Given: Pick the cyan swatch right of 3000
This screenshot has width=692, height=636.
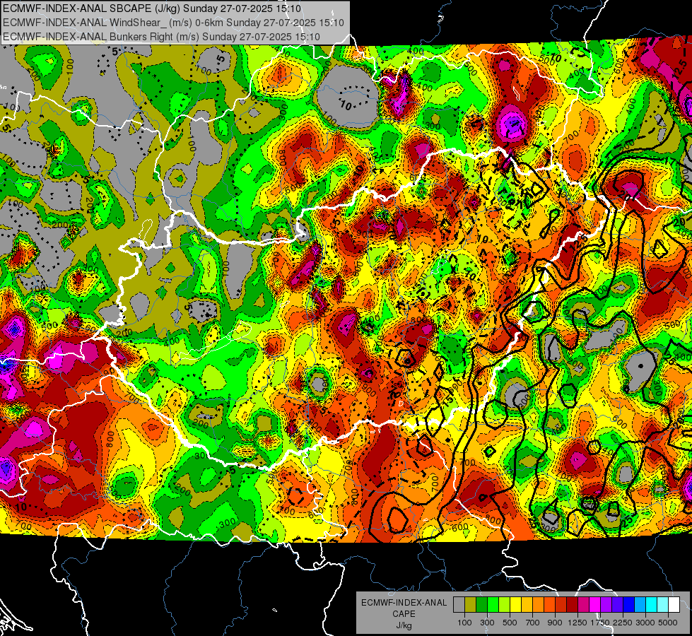Looking at the screenshot, I should pos(652,605).
